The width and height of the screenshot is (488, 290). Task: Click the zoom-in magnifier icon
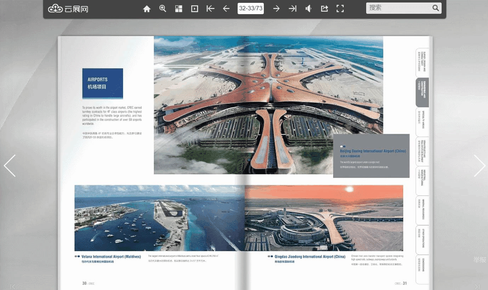[163, 9]
